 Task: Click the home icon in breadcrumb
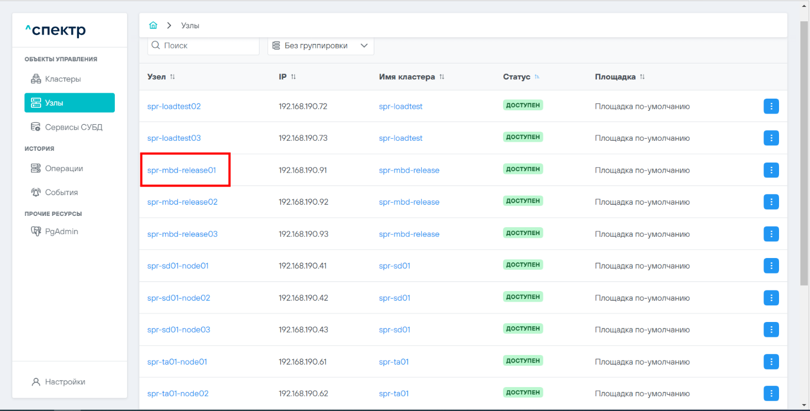153,26
